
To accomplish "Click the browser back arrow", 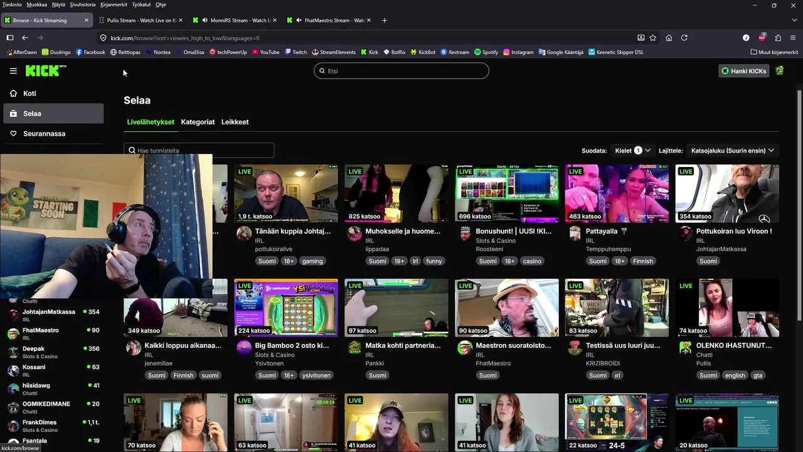I will [25, 38].
